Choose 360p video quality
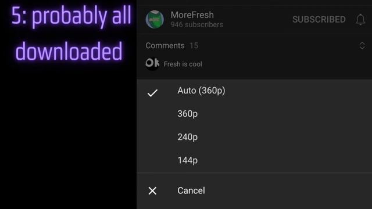Image resolution: width=372 pixels, height=209 pixels. (x=255, y=114)
